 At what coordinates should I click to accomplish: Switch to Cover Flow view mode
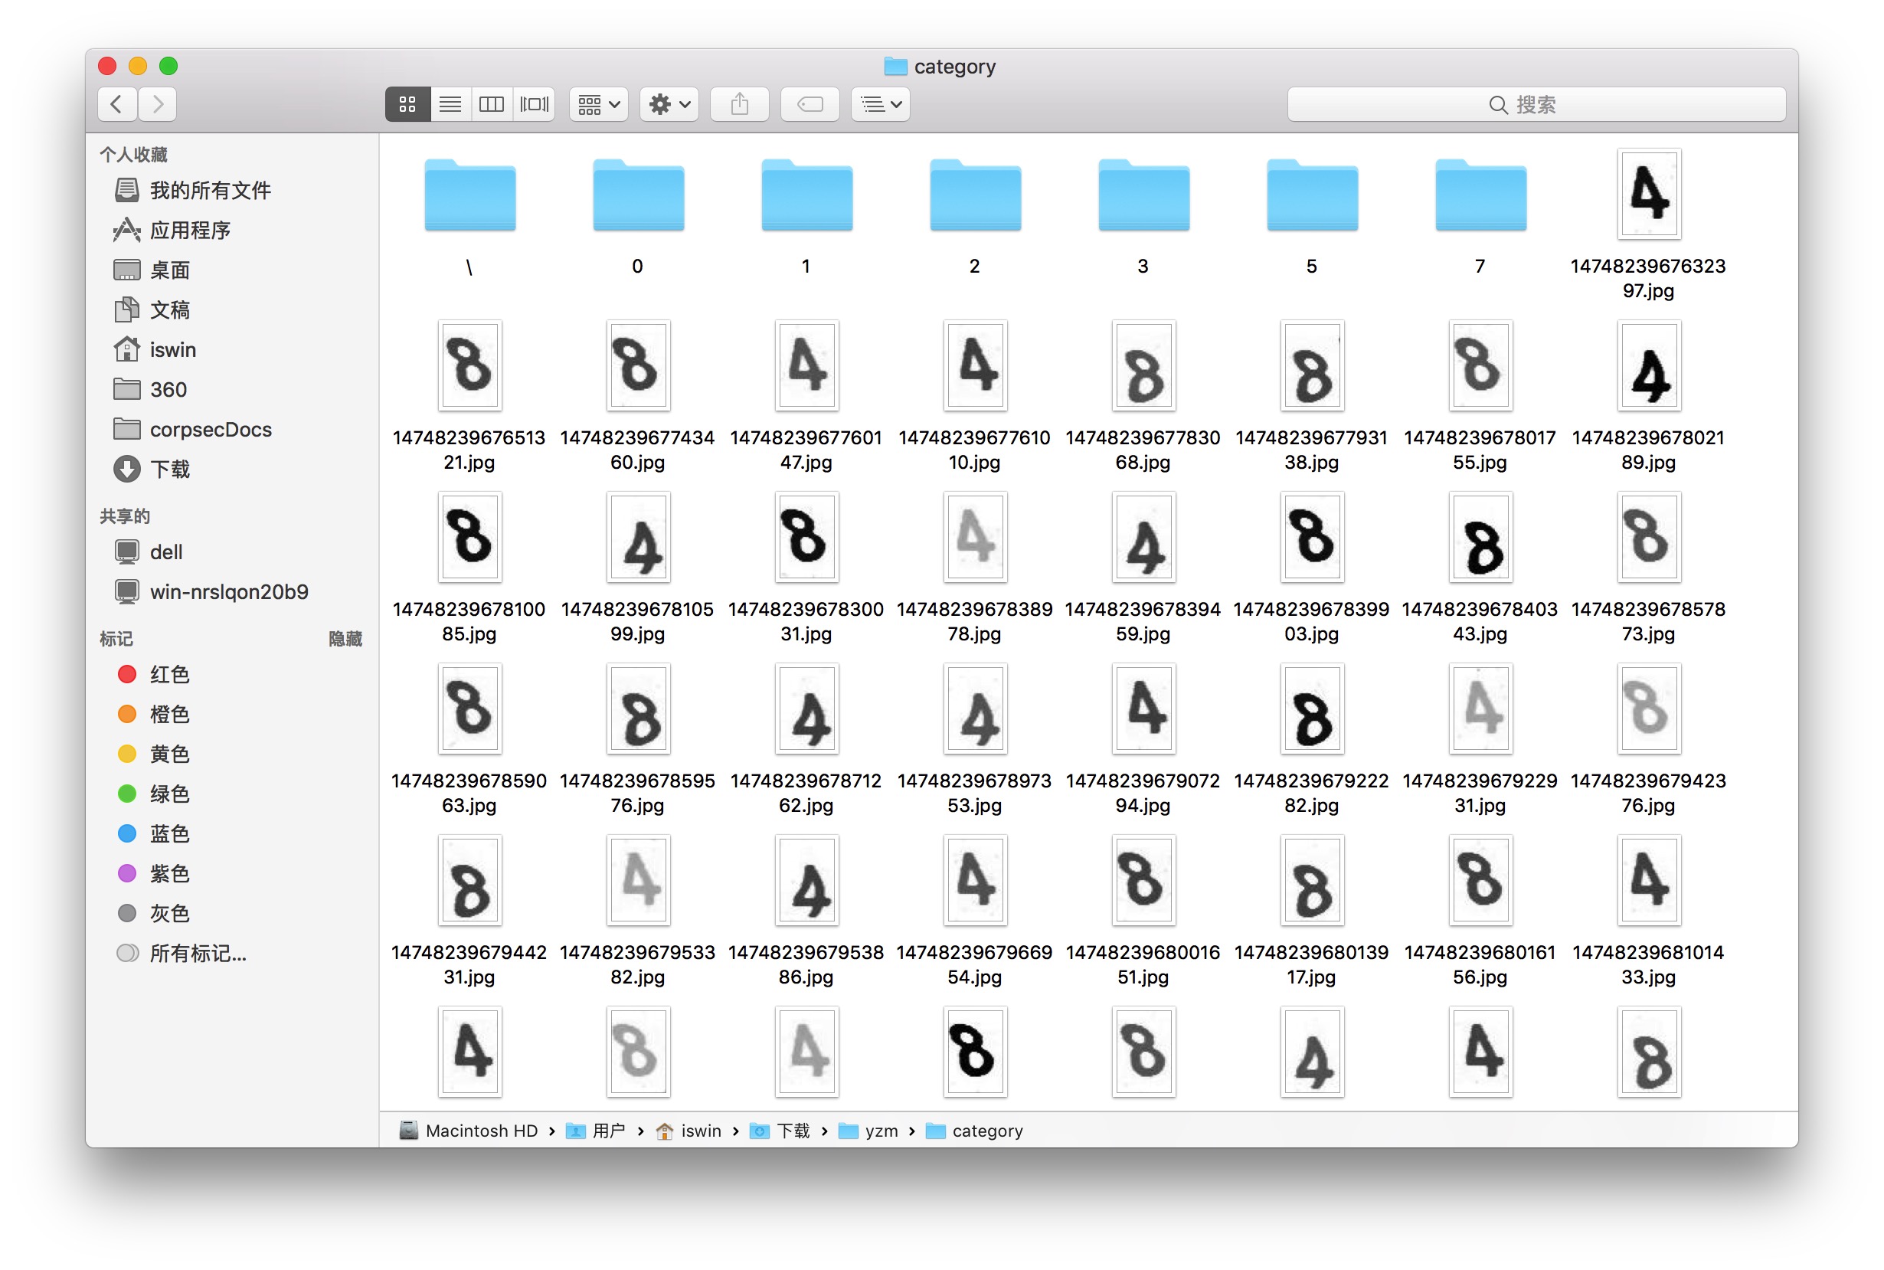pos(535,104)
